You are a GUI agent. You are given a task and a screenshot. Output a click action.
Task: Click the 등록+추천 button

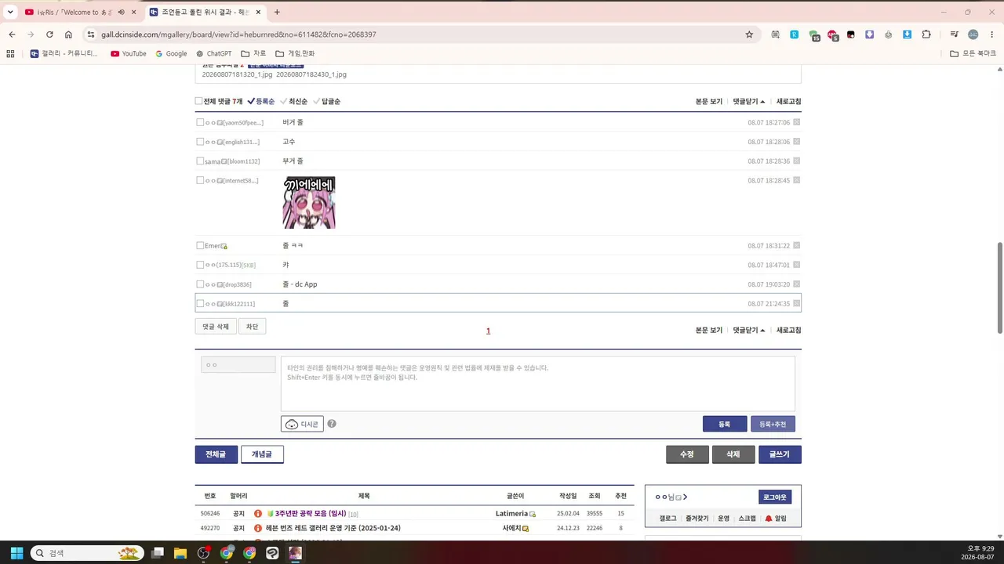coord(773,424)
